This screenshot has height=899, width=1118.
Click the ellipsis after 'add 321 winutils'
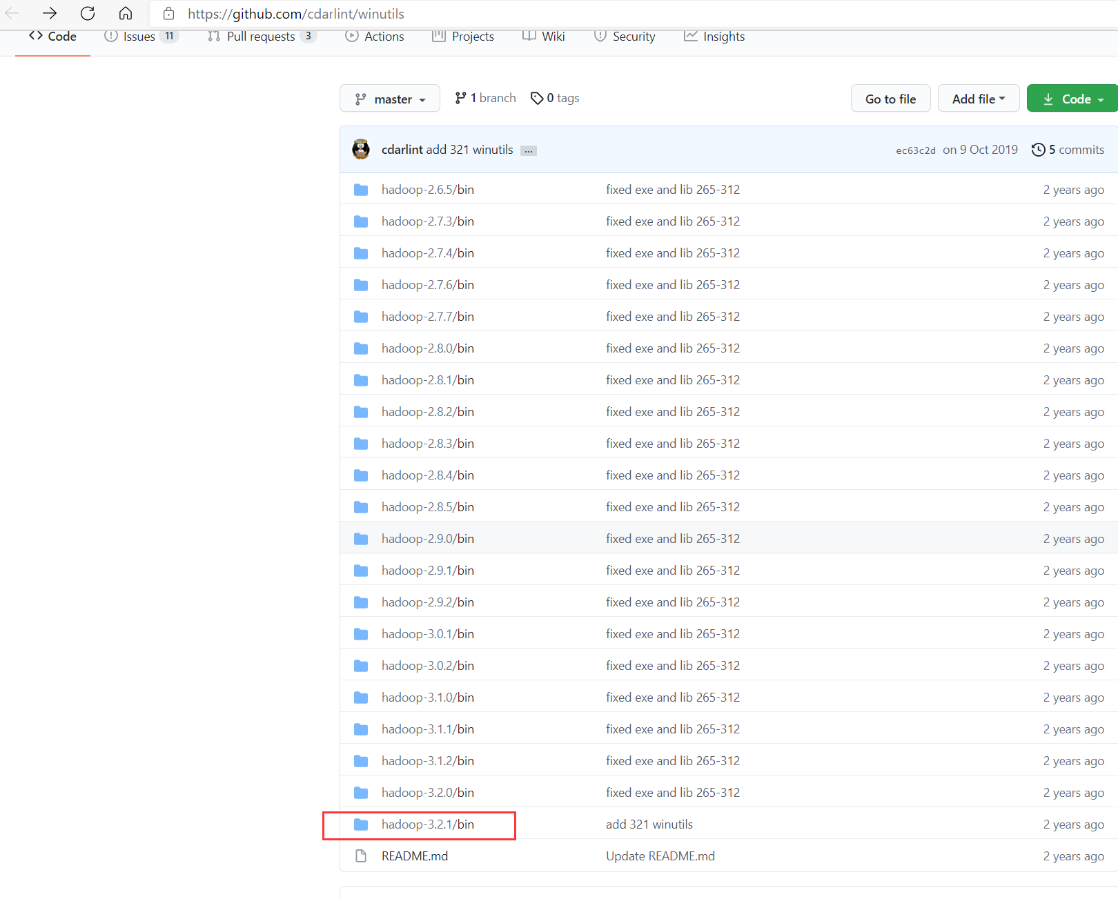click(528, 150)
